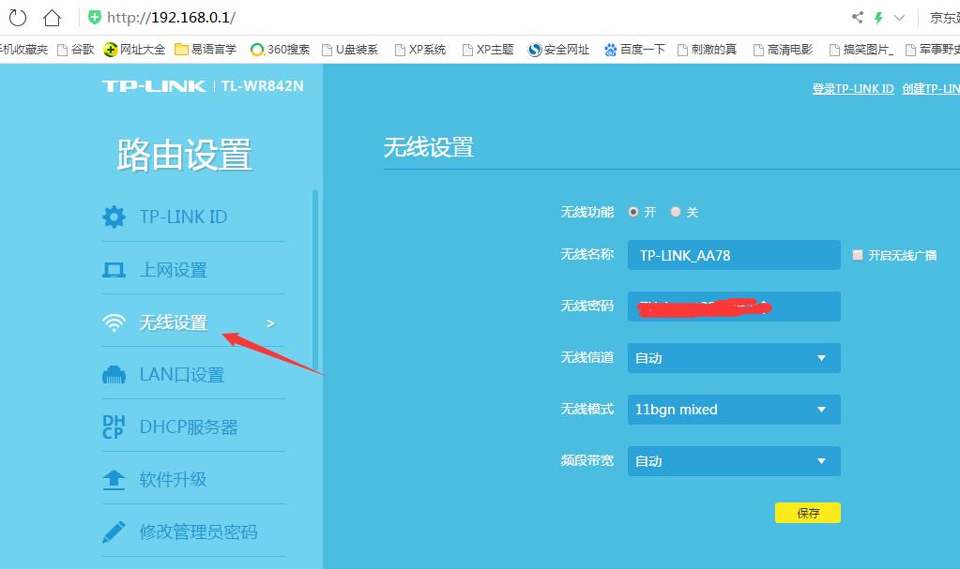Open the 登录TP-LINK ID link
Viewport: 960px width, 569px height.
click(x=852, y=88)
